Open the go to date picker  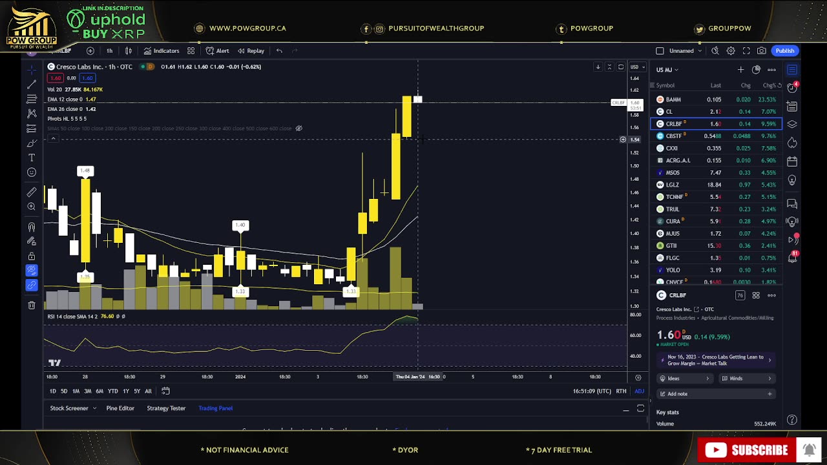point(165,391)
